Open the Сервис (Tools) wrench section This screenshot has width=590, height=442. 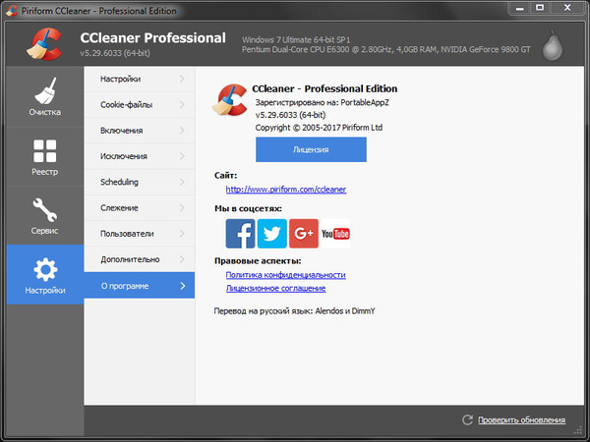tap(45, 216)
